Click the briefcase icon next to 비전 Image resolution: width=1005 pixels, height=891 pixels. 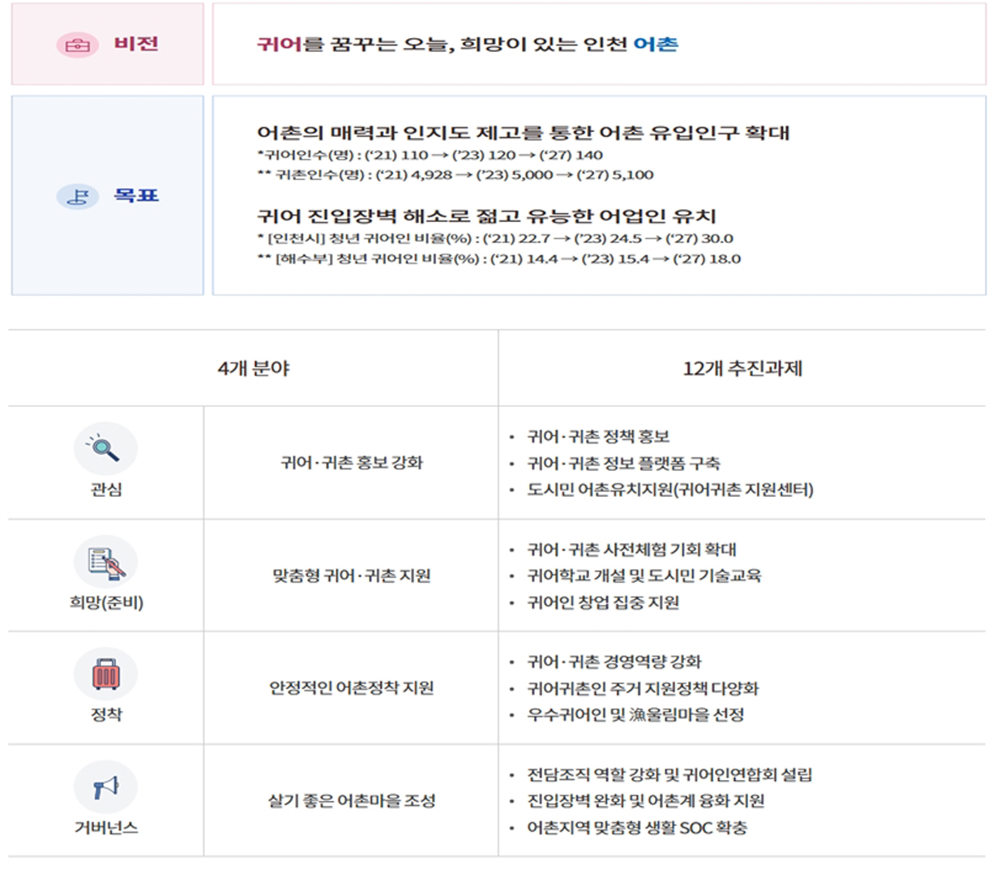pos(78,45)
